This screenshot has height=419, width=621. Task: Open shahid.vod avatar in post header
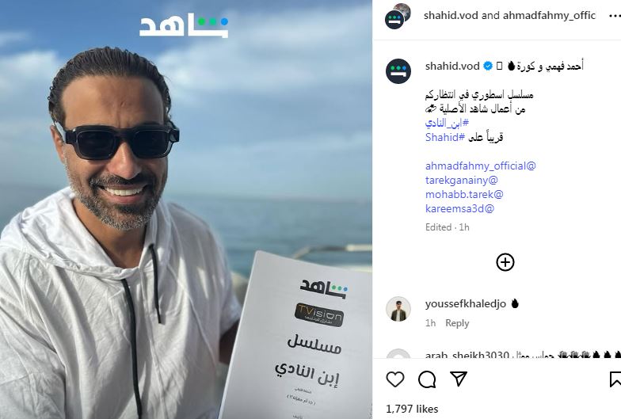(398, 16)
